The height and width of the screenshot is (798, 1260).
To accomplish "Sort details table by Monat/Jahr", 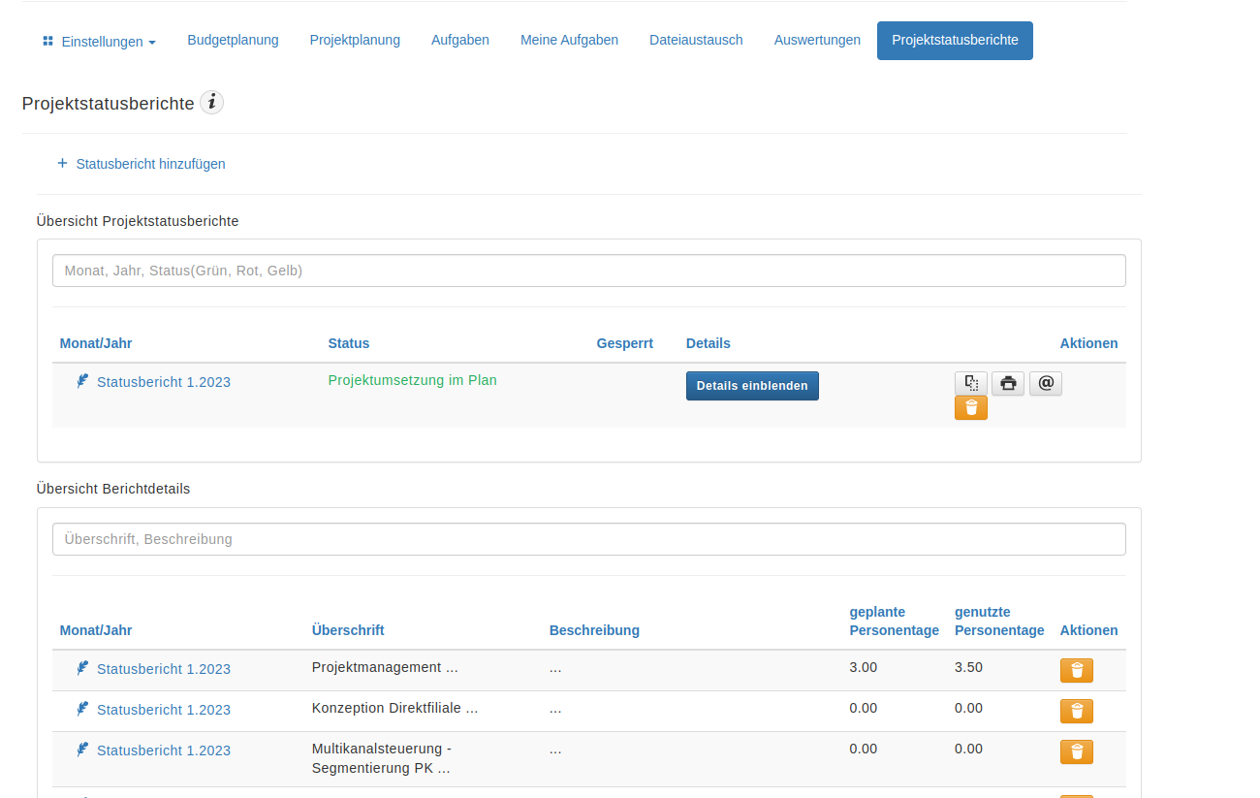I will (96, 630).
